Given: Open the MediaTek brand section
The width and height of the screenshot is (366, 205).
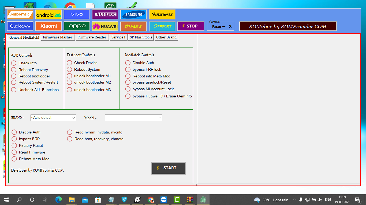Looking at the screenshot, I should (20, 14).
